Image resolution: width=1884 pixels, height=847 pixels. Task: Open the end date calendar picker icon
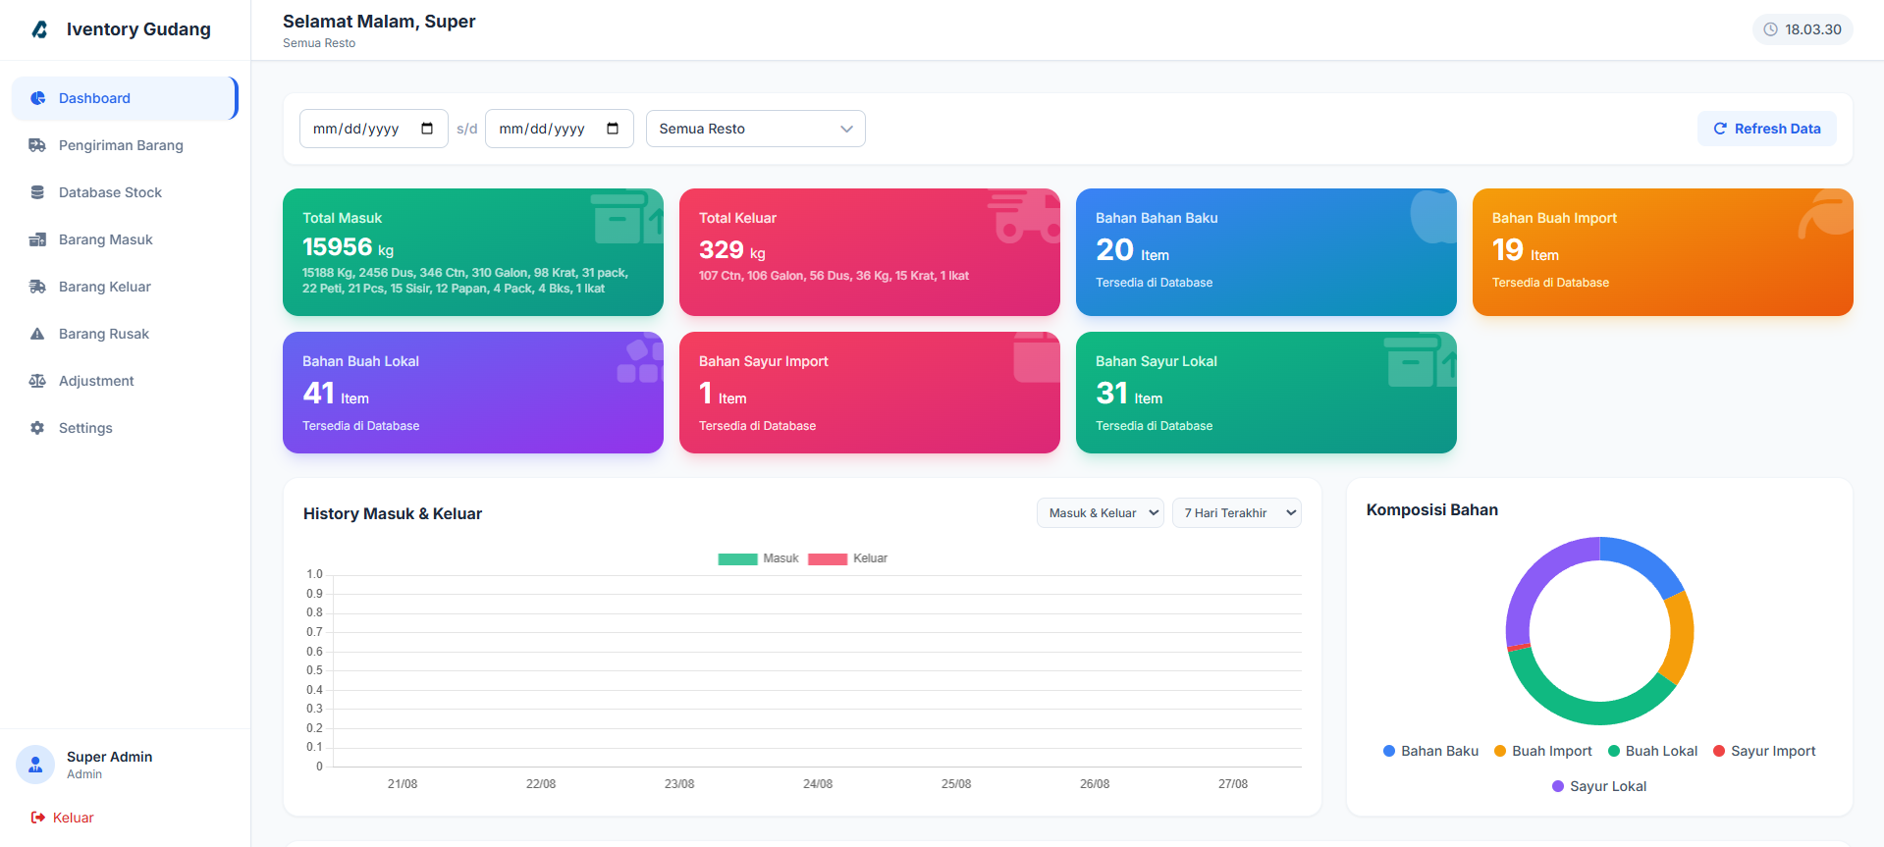pyautogui.click(x=613, y=129)
